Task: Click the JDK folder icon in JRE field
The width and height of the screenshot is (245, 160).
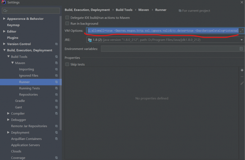Action: (x=90, y=40)
